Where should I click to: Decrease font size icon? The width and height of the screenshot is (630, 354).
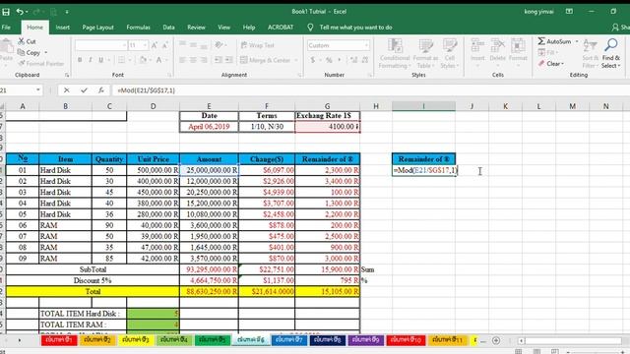point(165,45)
